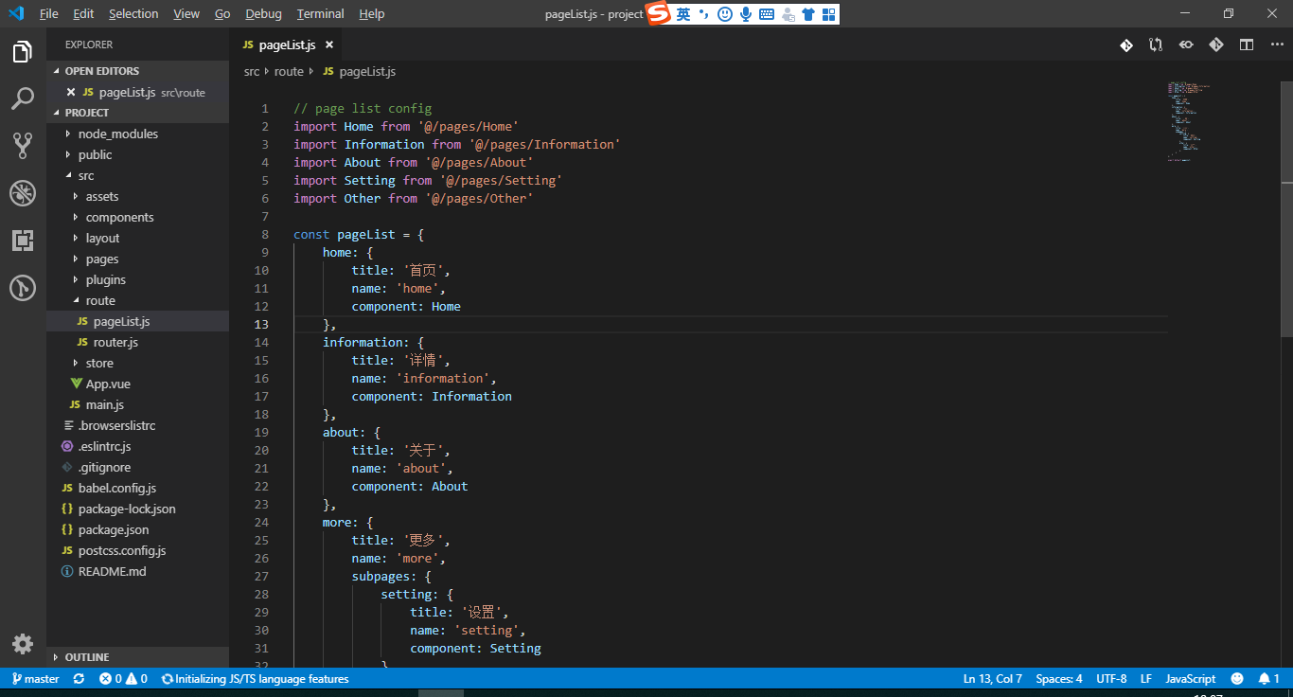This screenshot has height=697, width=1293.
Task: Open the Source Control view
Action: coord(23,146)
